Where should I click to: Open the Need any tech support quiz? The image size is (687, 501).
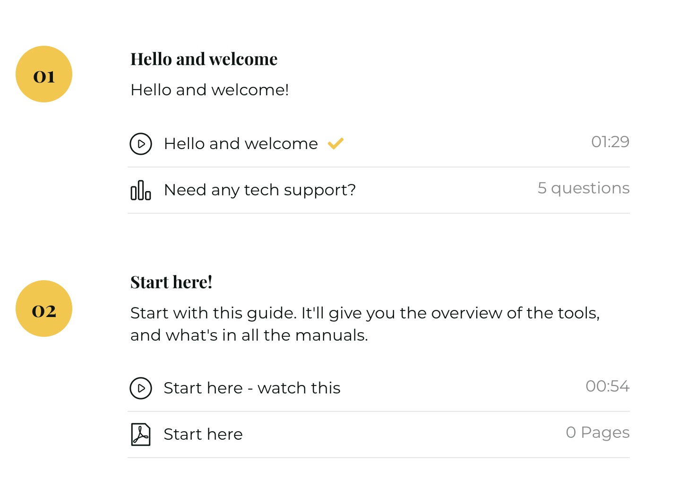pos(259,190)
